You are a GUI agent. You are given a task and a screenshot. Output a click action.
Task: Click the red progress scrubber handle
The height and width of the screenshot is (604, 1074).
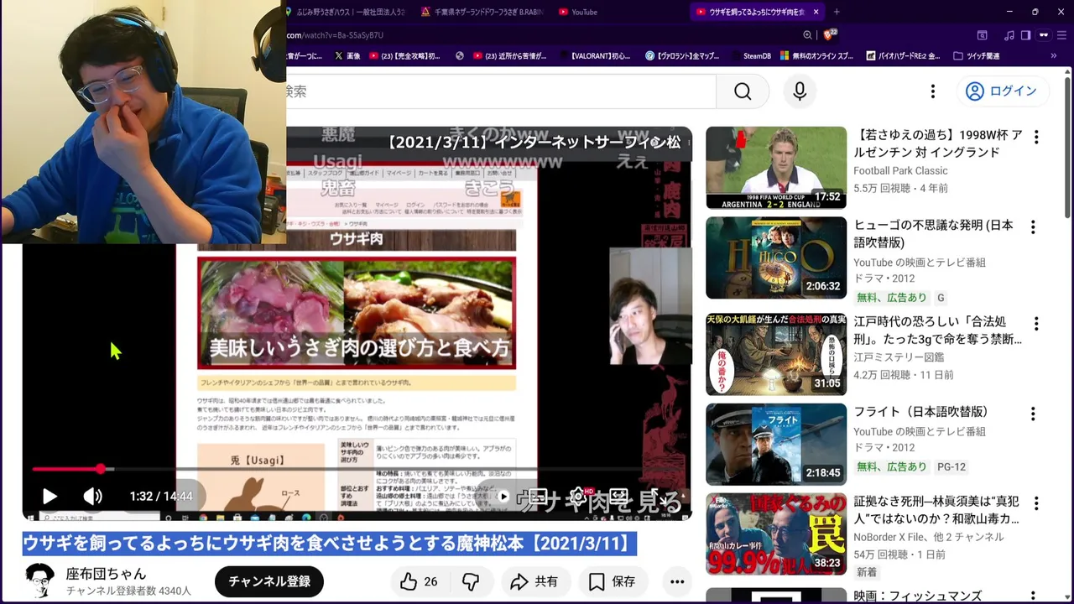point(101,469)
